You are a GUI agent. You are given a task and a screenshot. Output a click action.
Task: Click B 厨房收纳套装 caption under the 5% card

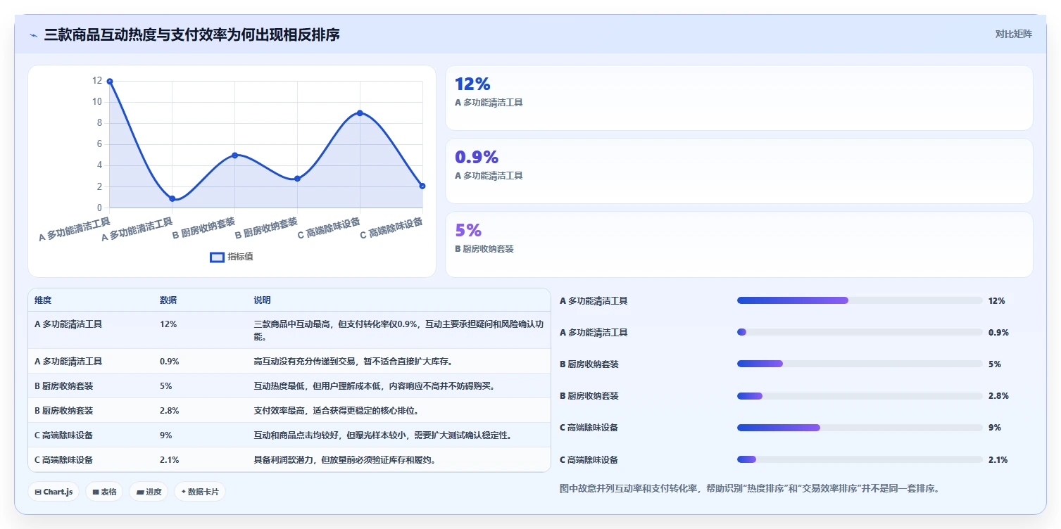(484, 249)
